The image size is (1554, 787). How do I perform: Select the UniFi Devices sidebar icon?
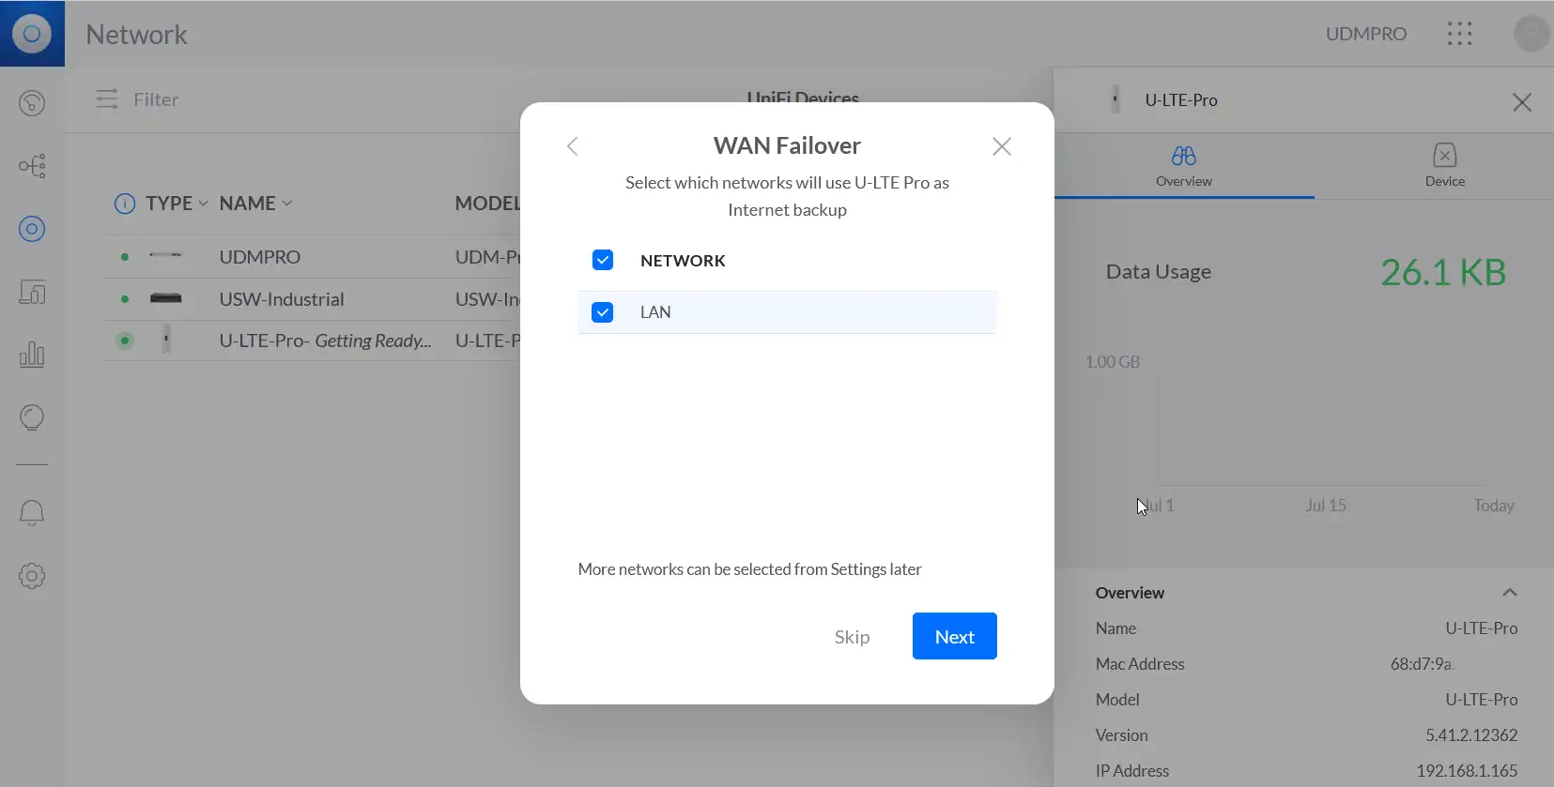[32, 229]
